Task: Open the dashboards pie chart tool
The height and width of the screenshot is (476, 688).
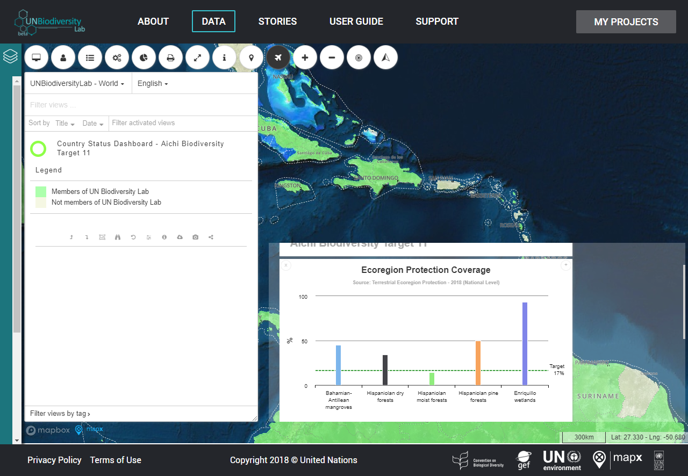Action: 144,57
